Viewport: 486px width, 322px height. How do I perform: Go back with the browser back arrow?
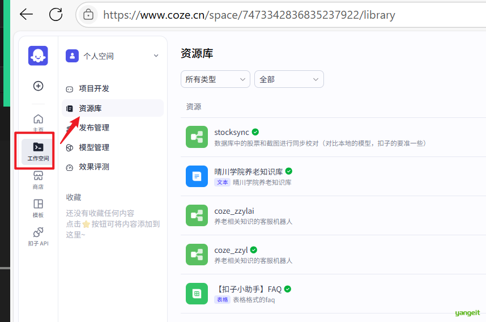pyautogui.click(x=27, y=14)
